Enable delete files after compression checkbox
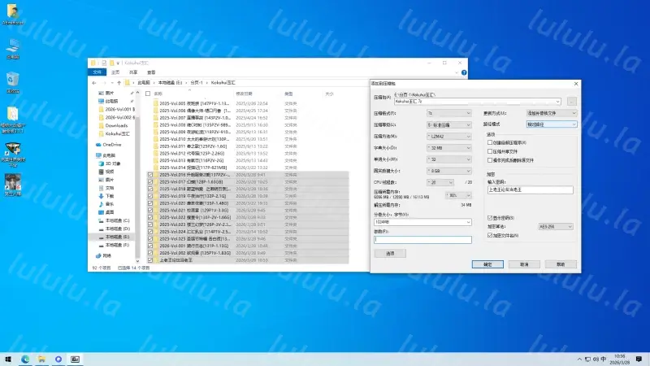 click(x=490, y=160)
